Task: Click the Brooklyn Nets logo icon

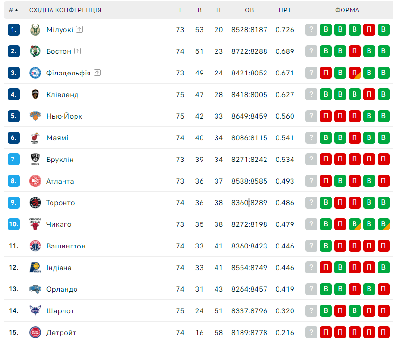Action: [35, 159]
